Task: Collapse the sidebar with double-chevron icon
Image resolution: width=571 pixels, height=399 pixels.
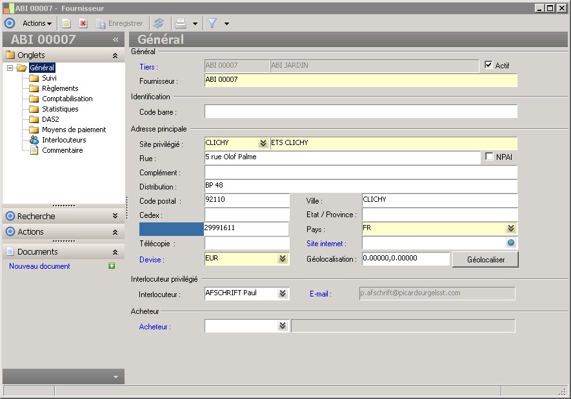Action: click(115, 39)
